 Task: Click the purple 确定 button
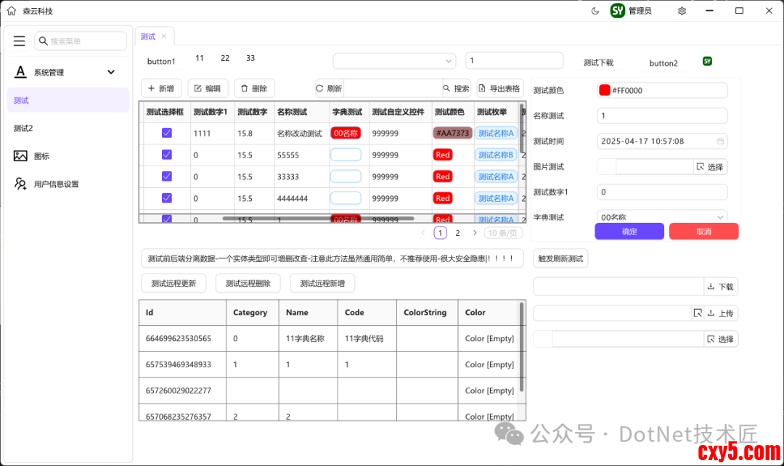tap(629, 232)
